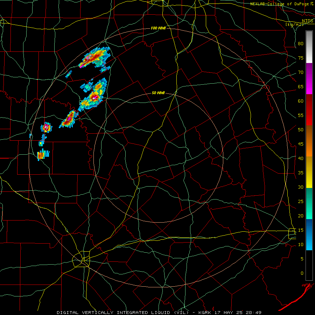315x315 pixels.
Task: Click the blue segment of the color bar
Action: pos(309,234)
